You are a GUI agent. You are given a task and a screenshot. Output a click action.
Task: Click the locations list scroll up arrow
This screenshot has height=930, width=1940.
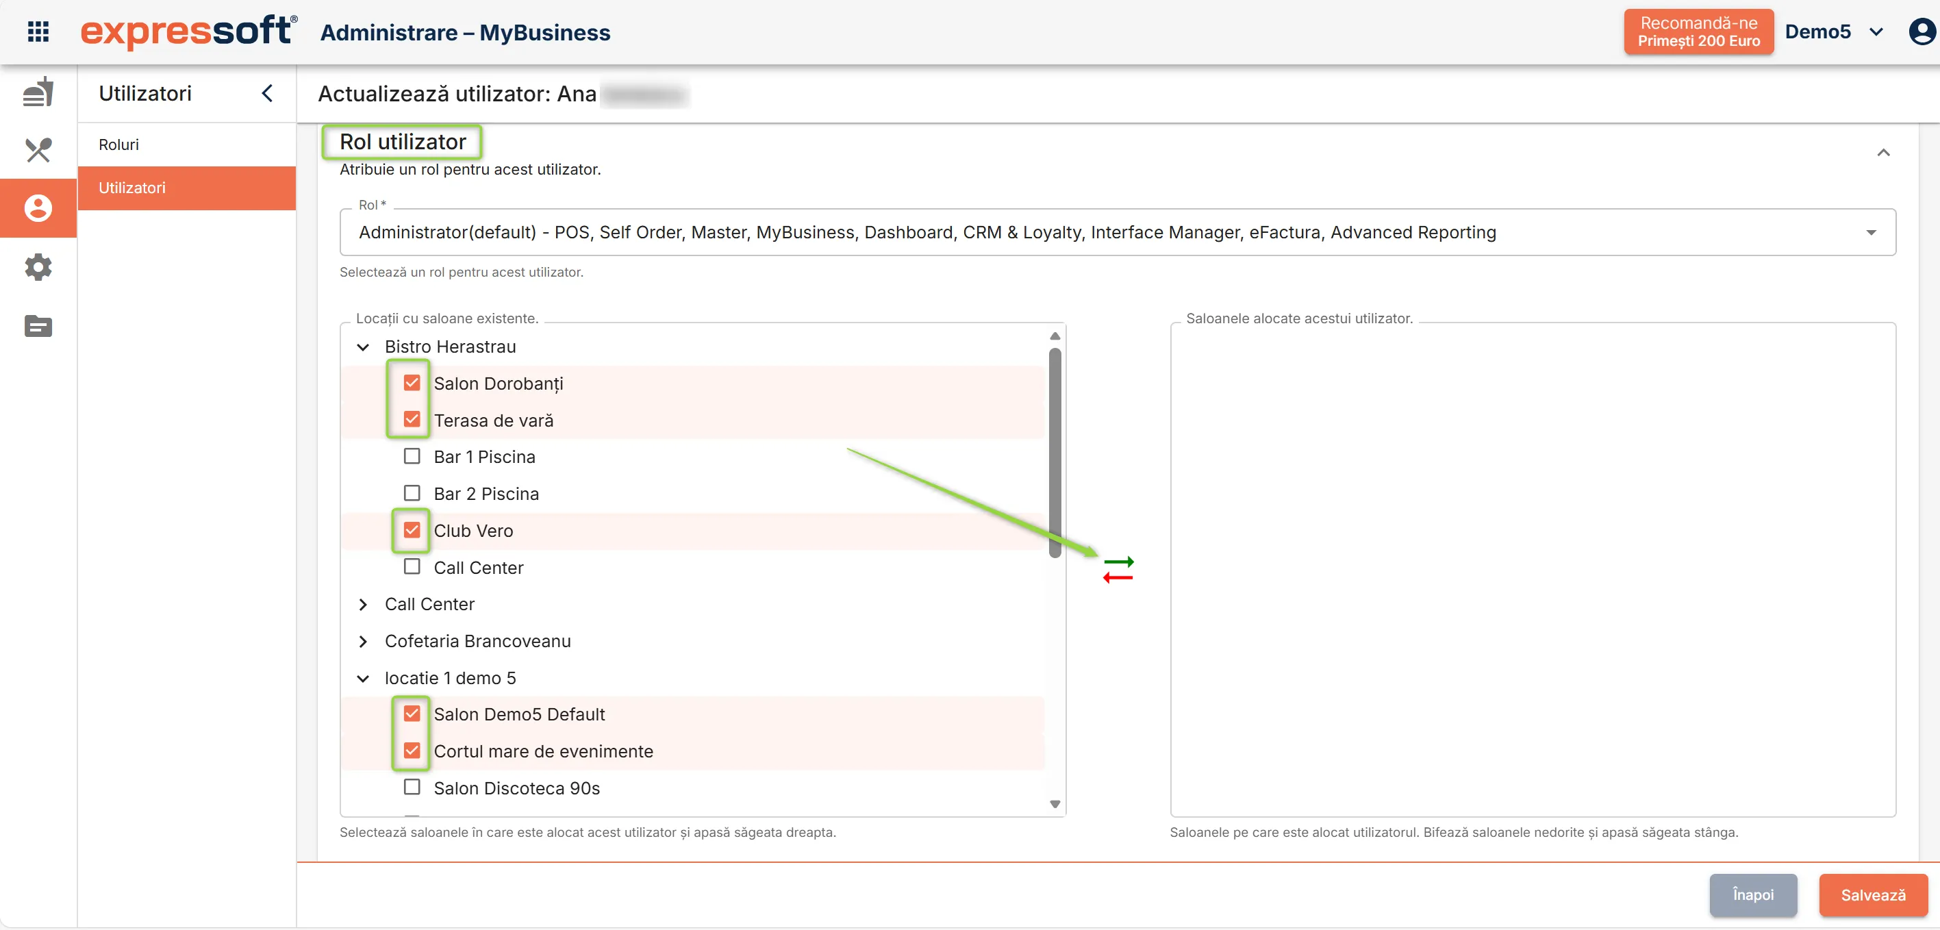pos(1055,336)
